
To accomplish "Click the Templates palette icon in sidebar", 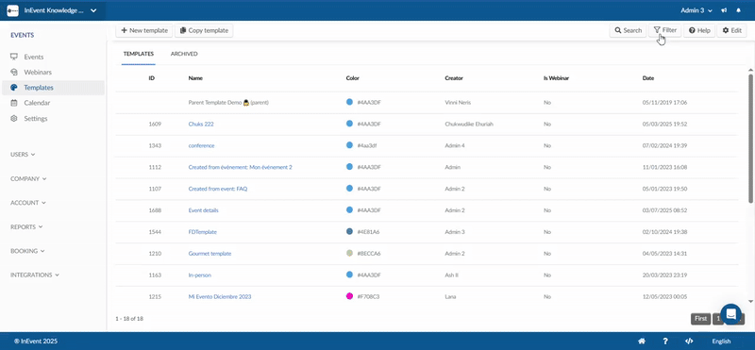I will click(x=14, y=88).
